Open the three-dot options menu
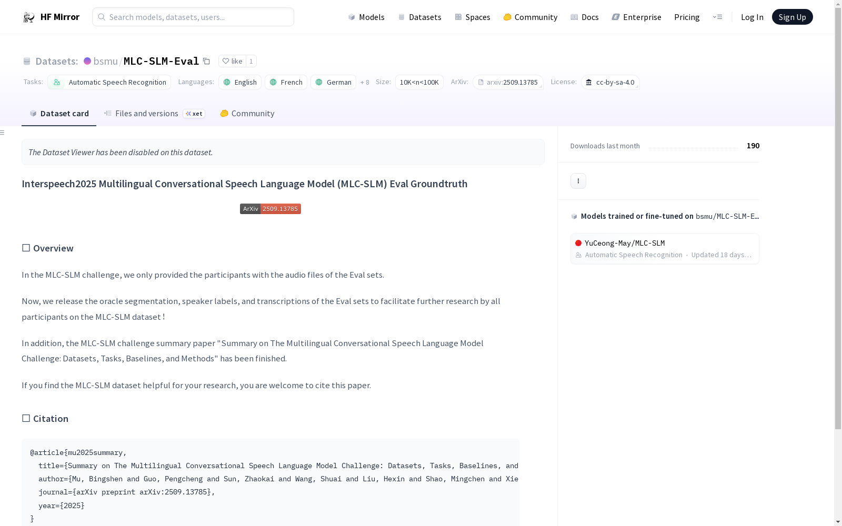 pyautogui.click(x=578, y=181)
